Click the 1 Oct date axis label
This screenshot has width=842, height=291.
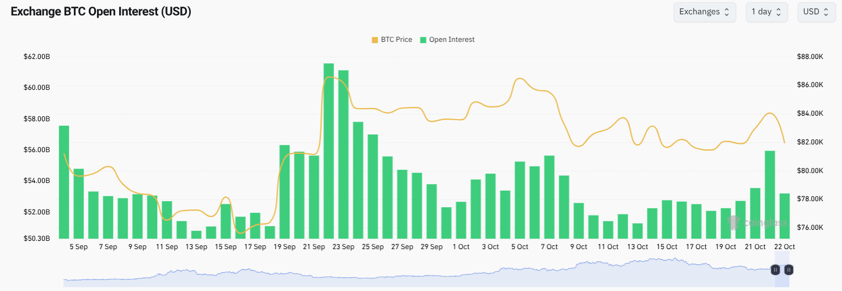point(461,247)
